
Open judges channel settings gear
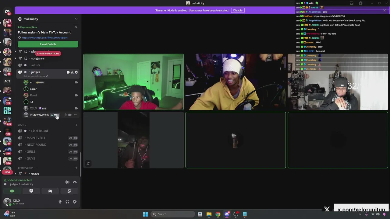[x=76, y=72]
